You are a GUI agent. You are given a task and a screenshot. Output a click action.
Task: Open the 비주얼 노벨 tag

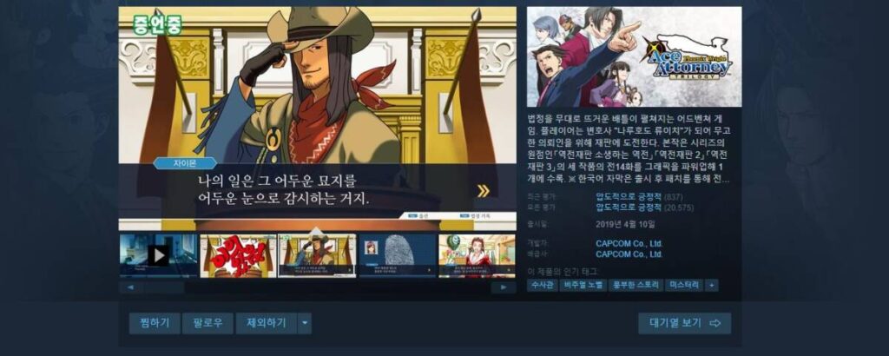click(x=582, y=285)
